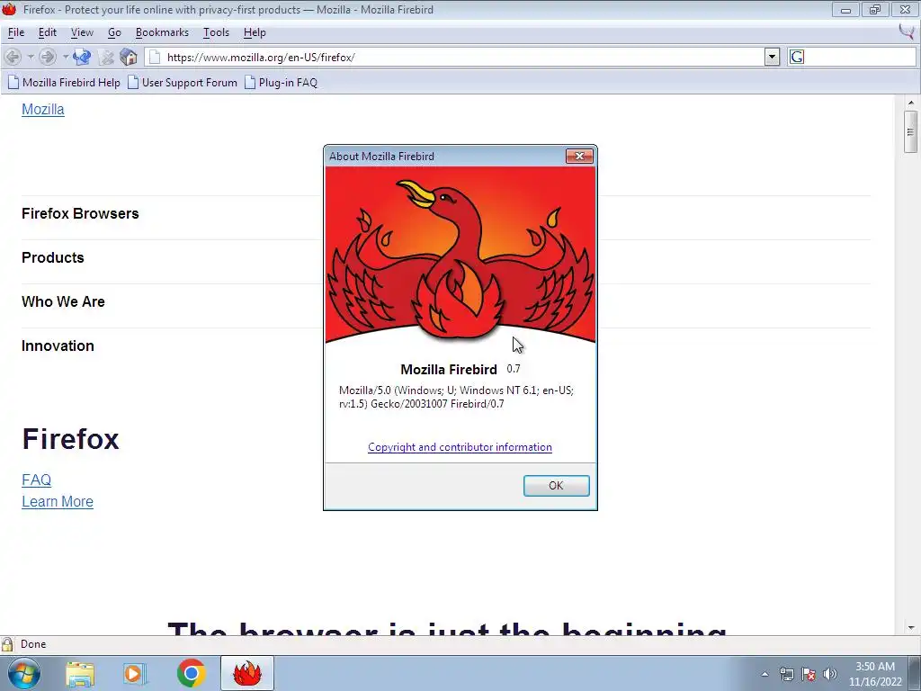921x691 pixels.
Task: Open the Plug-in FAQ bookmark
Action: (282, 82)
